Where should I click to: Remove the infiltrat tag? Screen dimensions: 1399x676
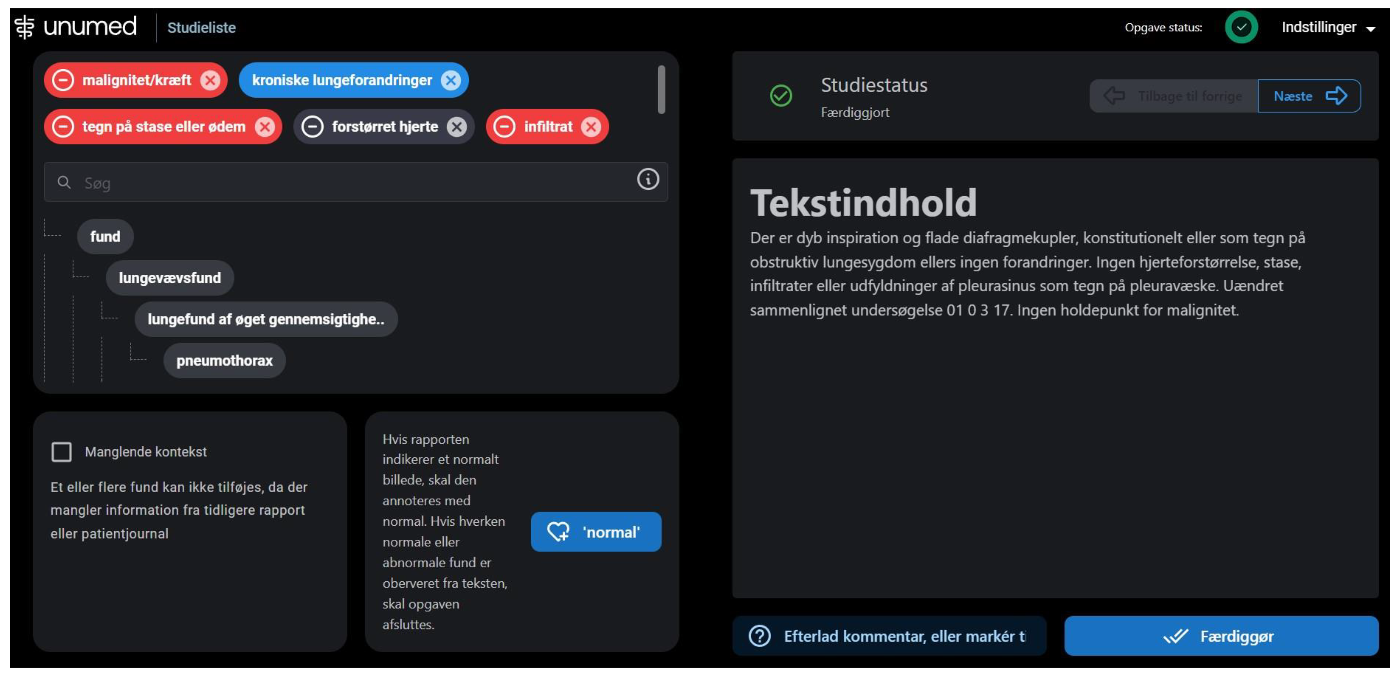coord(591,127)
